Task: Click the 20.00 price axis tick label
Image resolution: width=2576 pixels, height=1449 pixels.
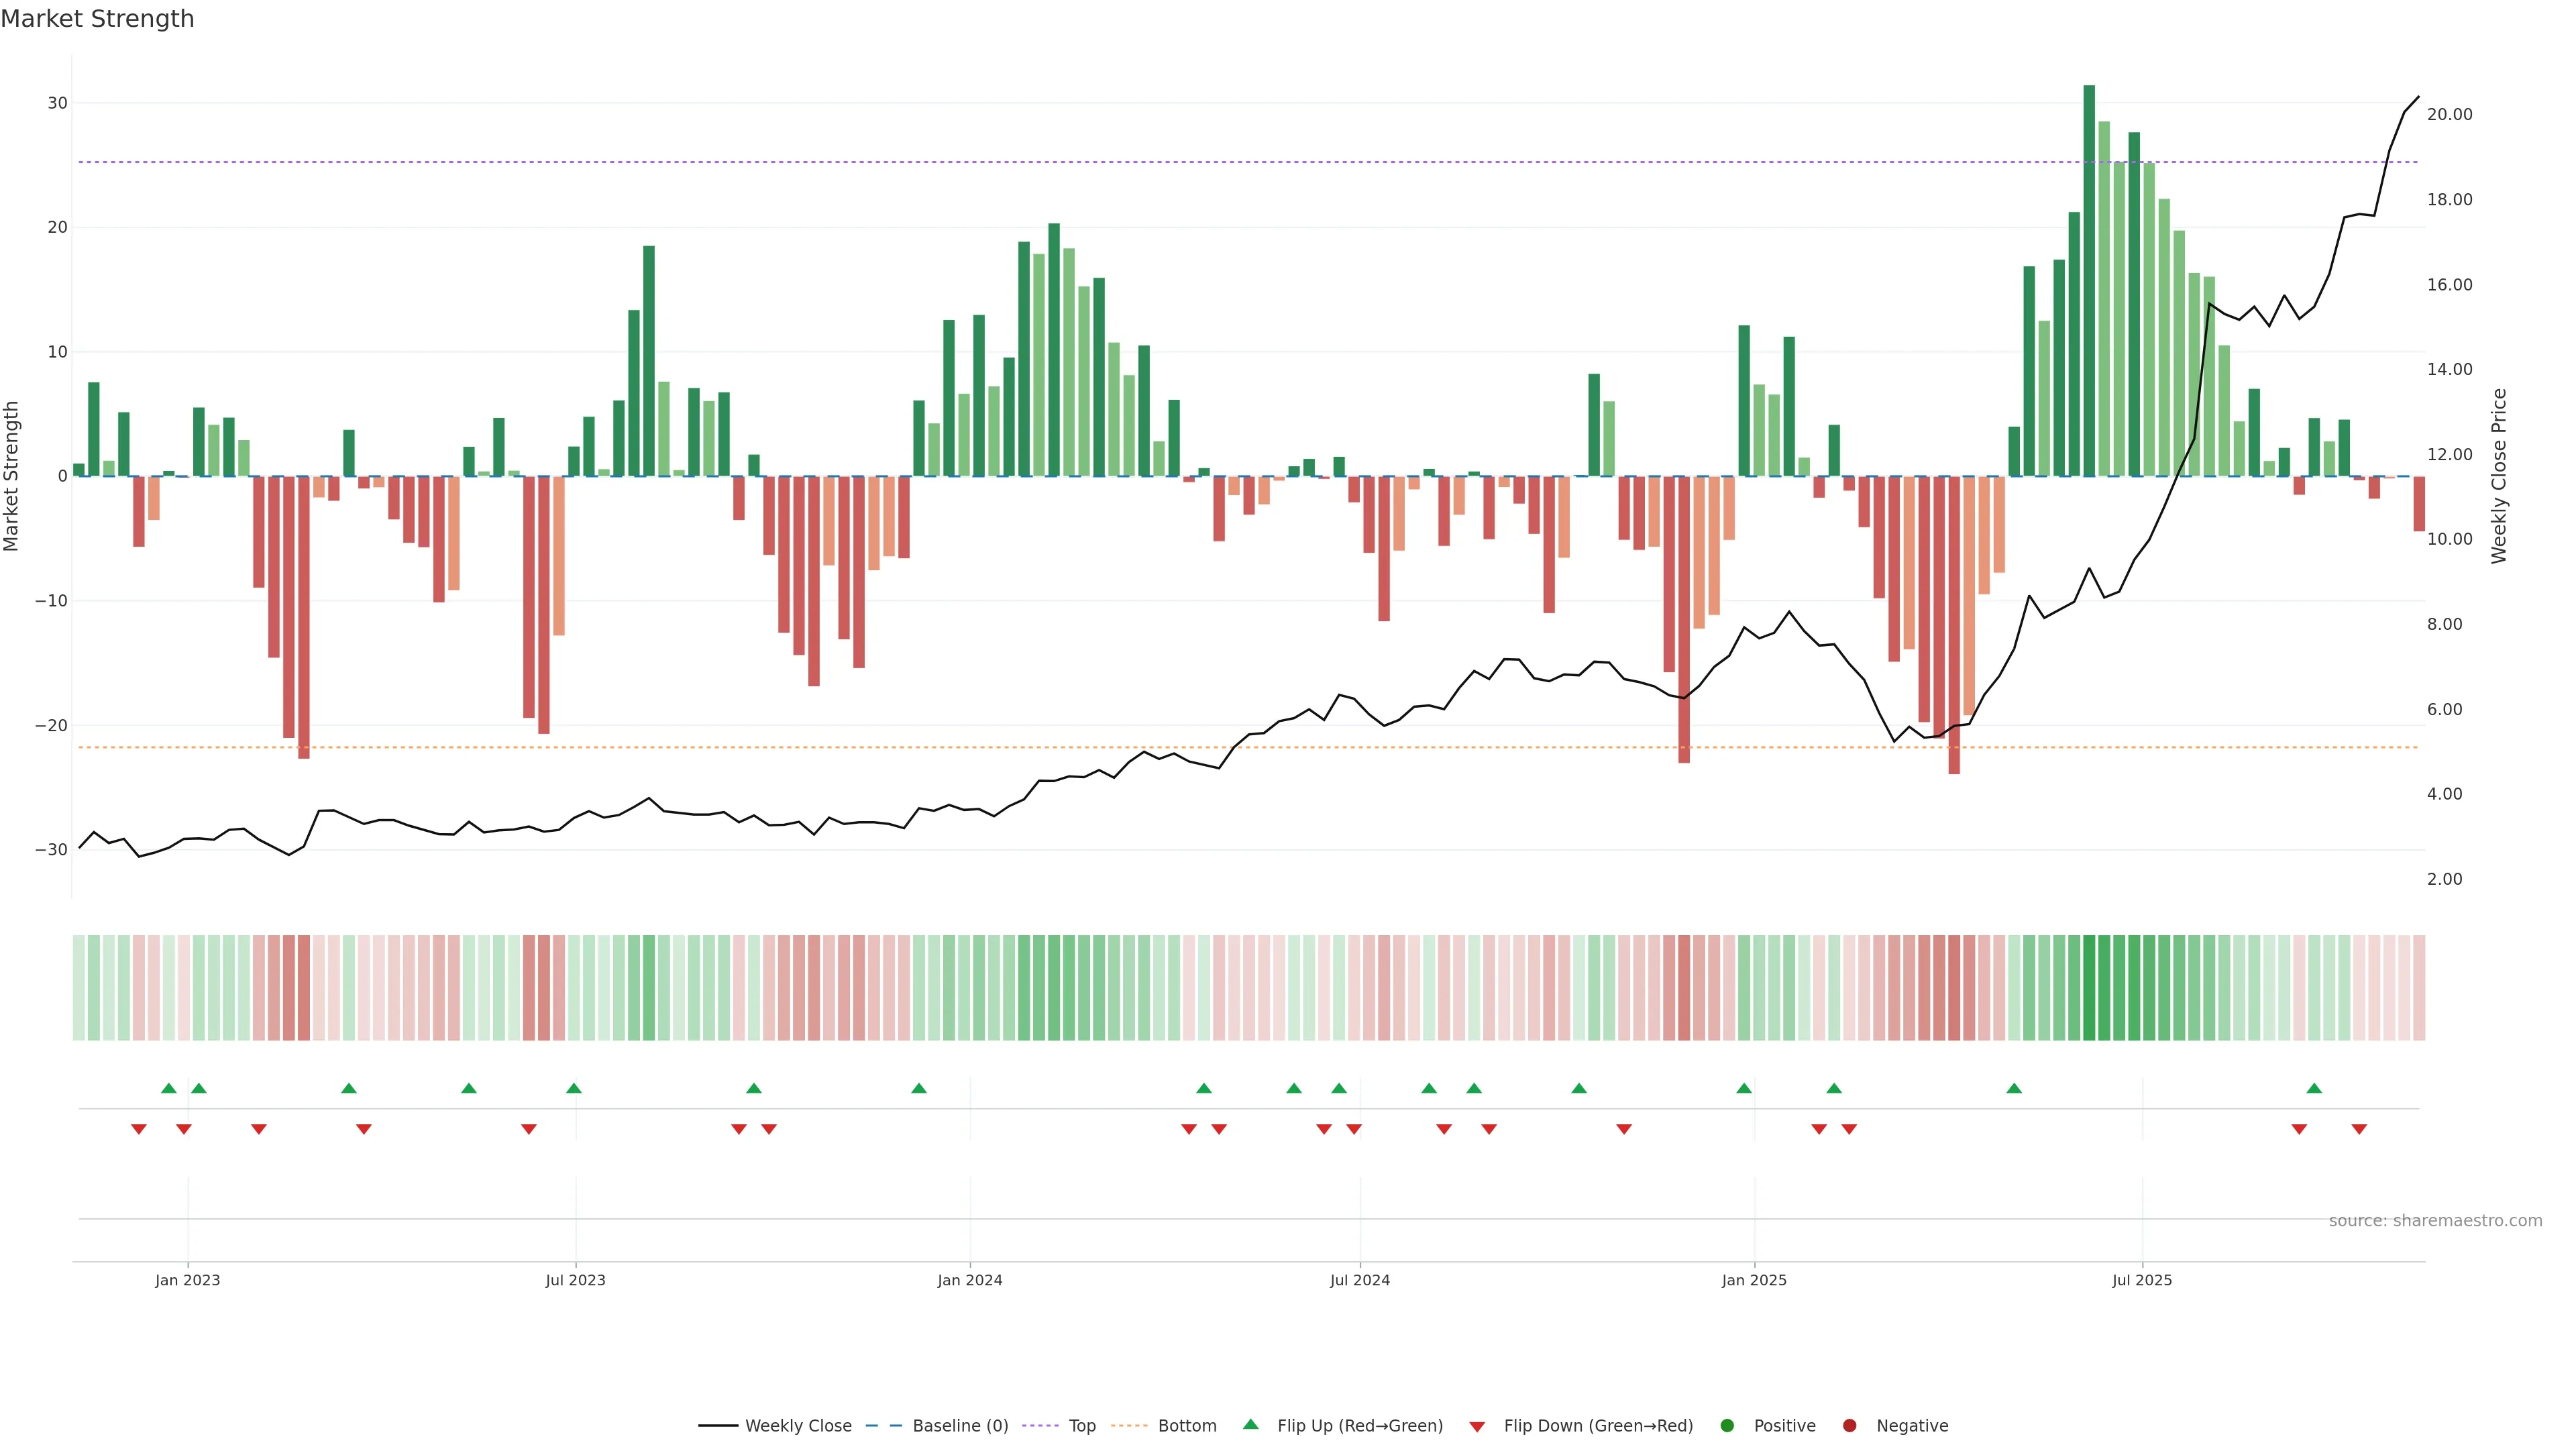Action: (x=2449, y=114)
